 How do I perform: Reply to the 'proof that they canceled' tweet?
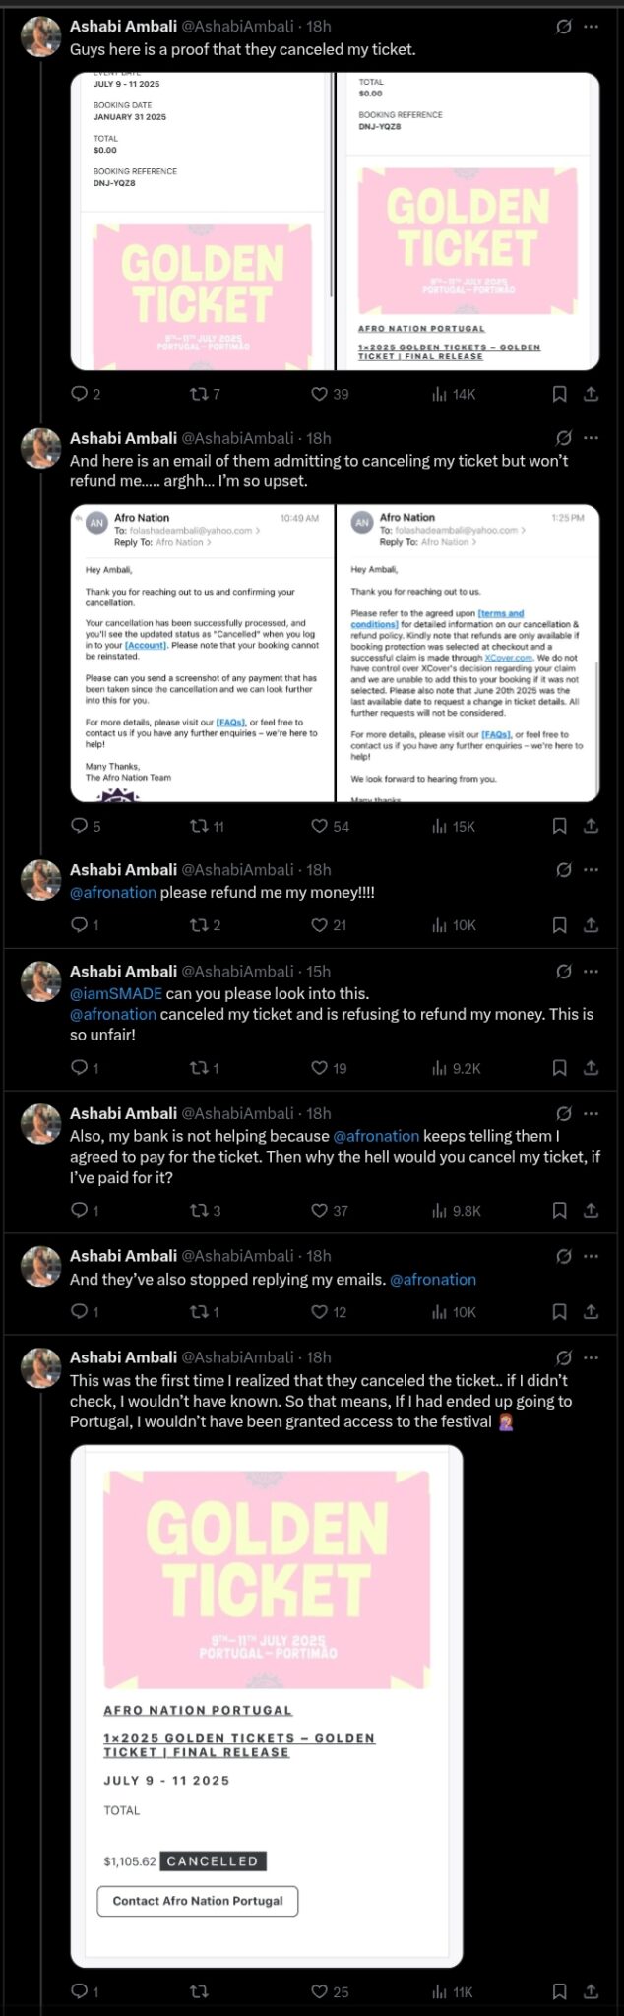click(80, 394)
